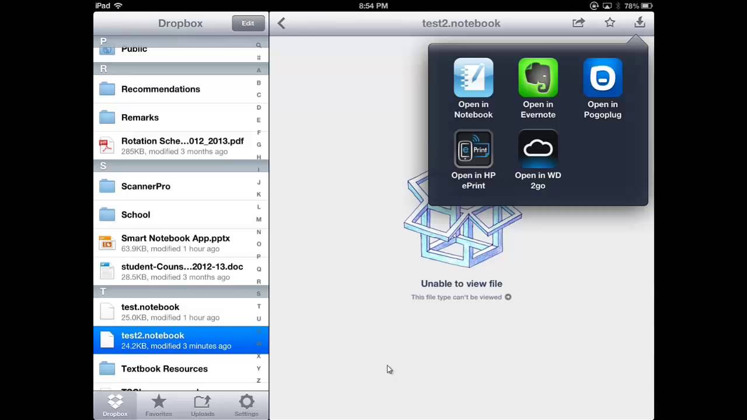This screenshot has height=420, width=747.
Task: Jump to letter A in index
Action: click(259, 70)
